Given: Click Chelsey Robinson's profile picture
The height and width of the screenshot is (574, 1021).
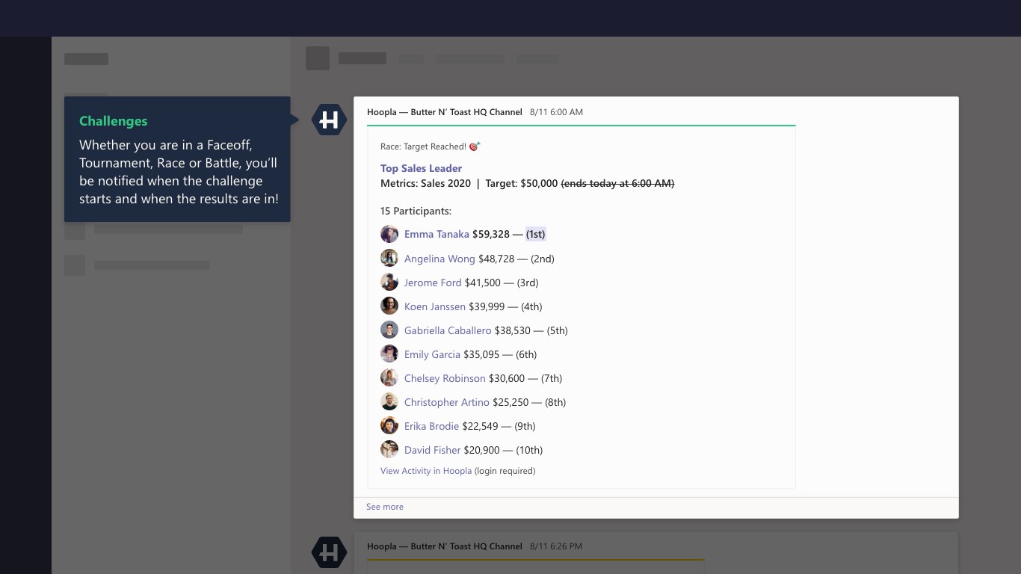Looking at the screenshot, I should pyautogui.click(x=389, y=377).
